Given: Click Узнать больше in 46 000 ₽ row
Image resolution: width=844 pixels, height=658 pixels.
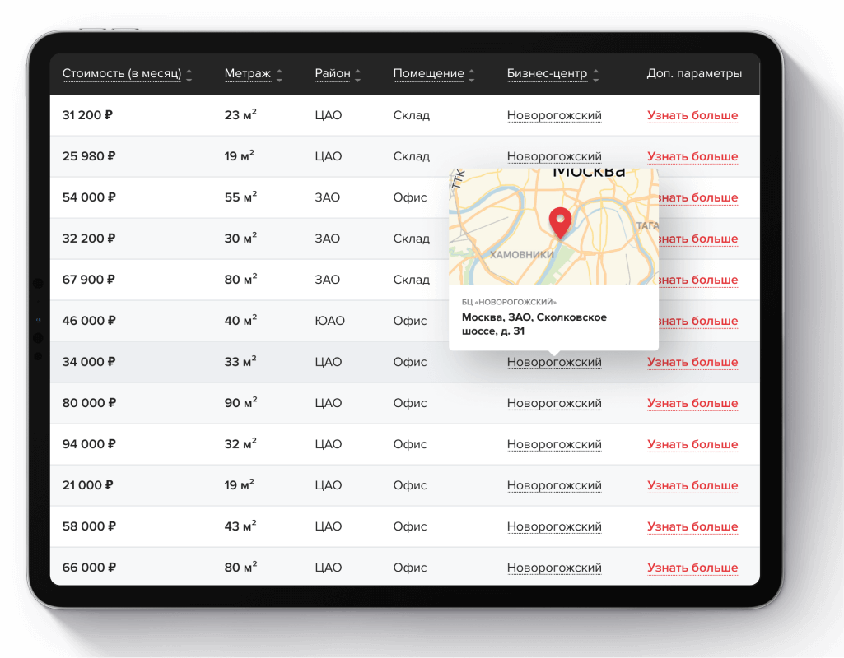Looking at the screenshot, I should 699,321.
